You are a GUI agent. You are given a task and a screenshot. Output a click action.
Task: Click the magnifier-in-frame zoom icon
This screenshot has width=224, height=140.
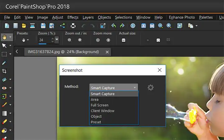180,26
